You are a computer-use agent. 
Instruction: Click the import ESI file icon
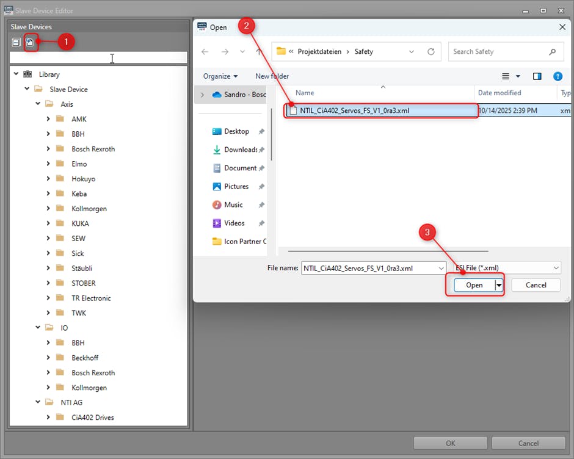(29, 42)
